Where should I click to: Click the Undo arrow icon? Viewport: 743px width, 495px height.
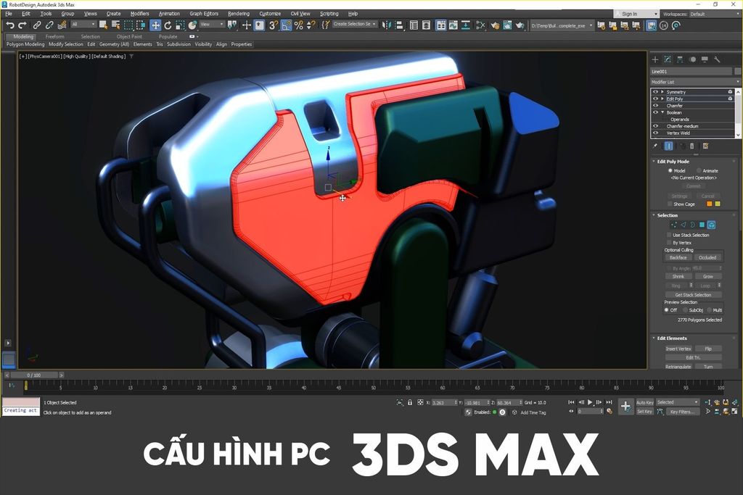(10, 25)
